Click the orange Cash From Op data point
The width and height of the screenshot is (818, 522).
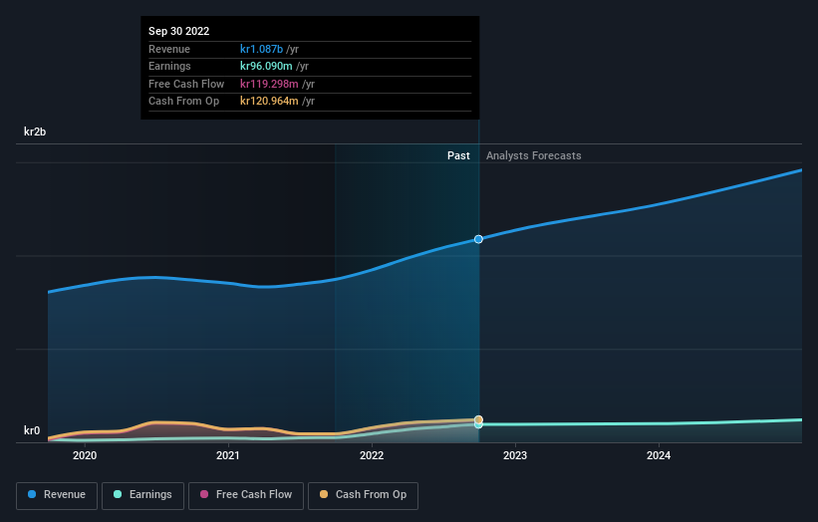click(x=478, y=419)
